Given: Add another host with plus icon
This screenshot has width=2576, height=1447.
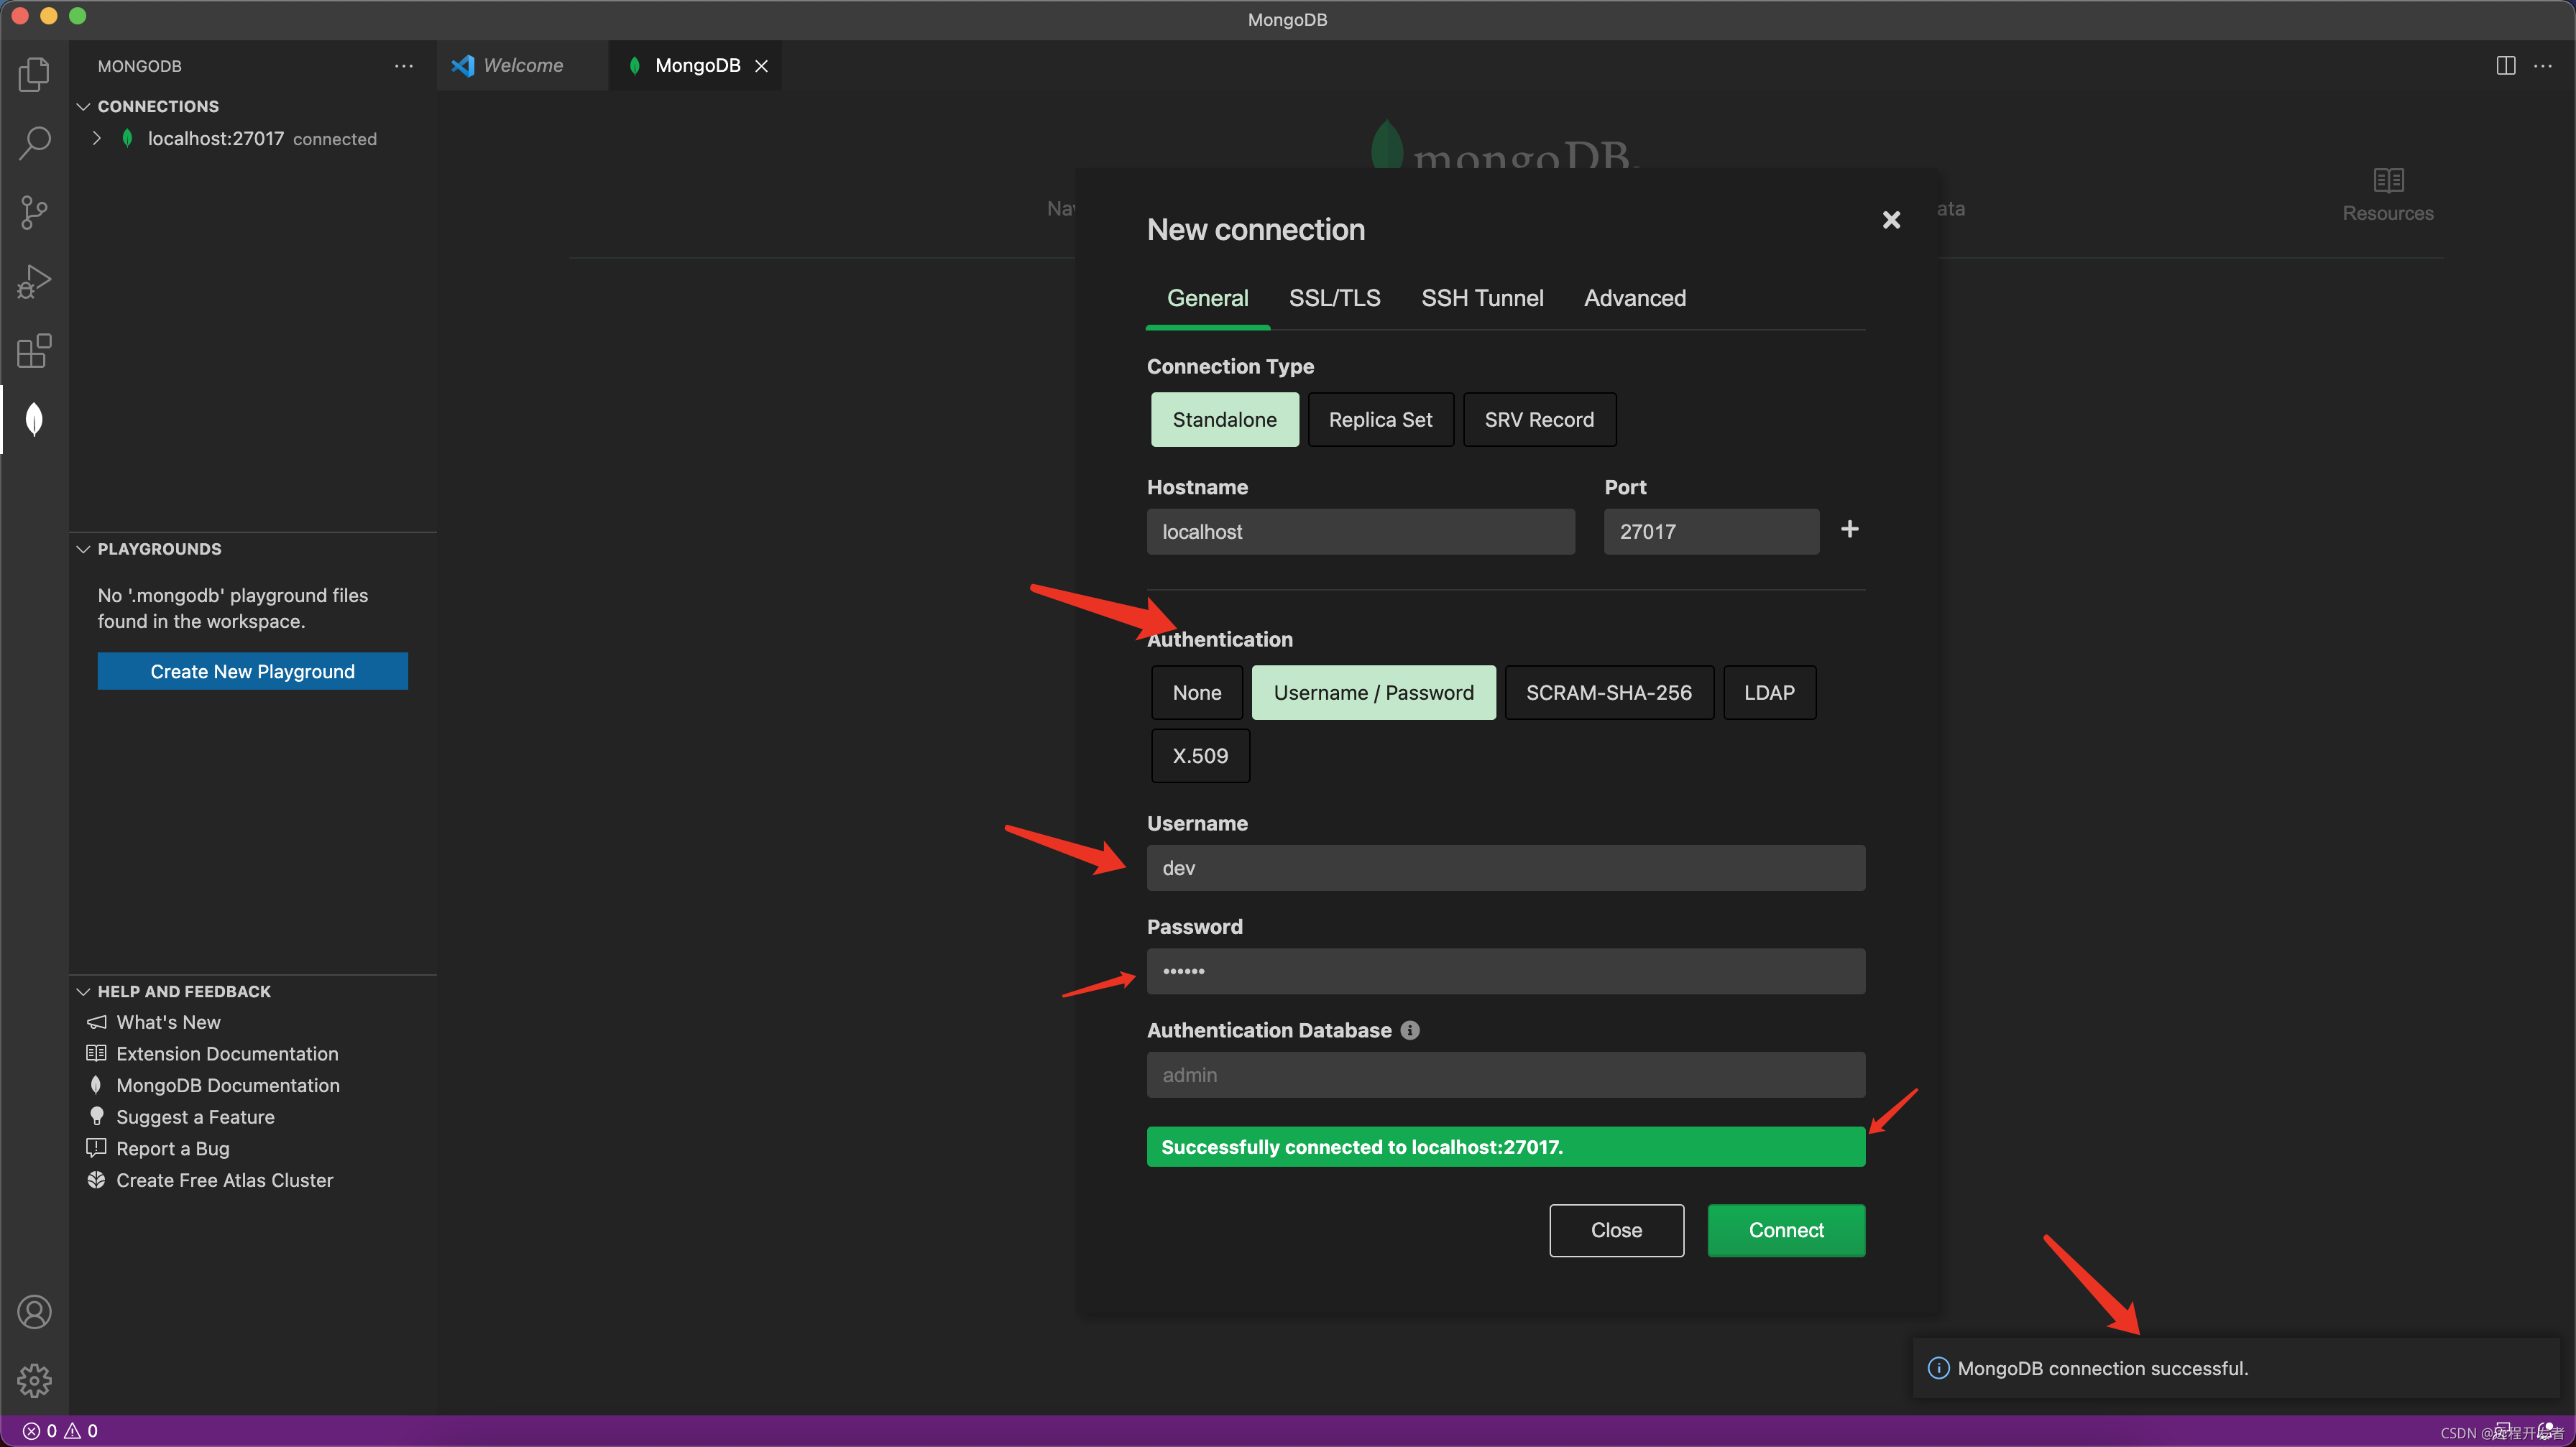Looking at the screenshot, I should [1850, 530].
